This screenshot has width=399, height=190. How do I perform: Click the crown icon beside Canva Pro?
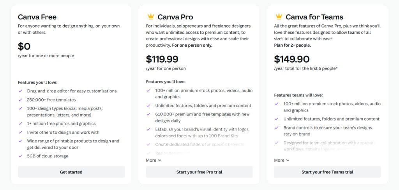(150, 17)
